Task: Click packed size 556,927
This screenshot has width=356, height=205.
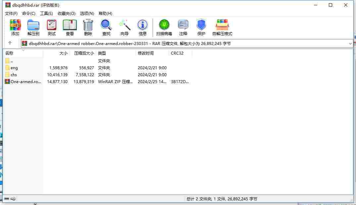Action: pyautogui.click(x=86, y=68)
